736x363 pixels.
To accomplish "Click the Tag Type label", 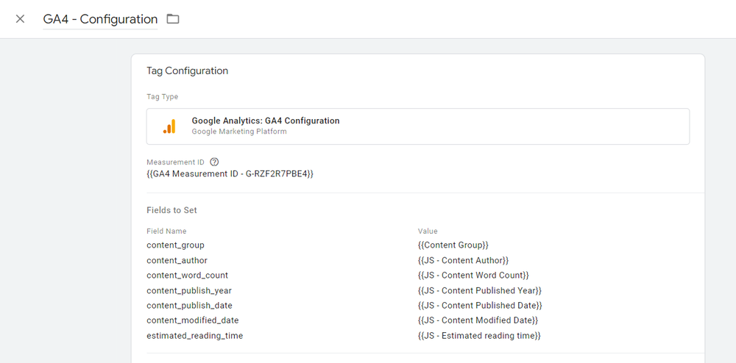I will pyautogui.click(x=163, y=97).
